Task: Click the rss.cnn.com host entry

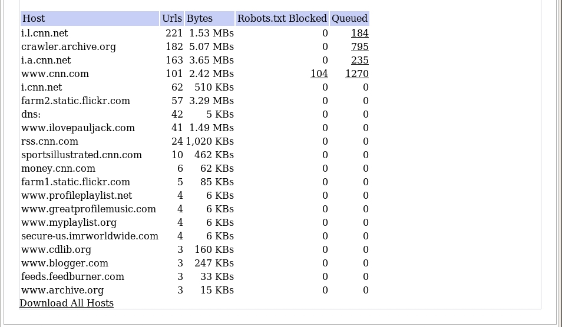Action: click(x=49, y=141)
